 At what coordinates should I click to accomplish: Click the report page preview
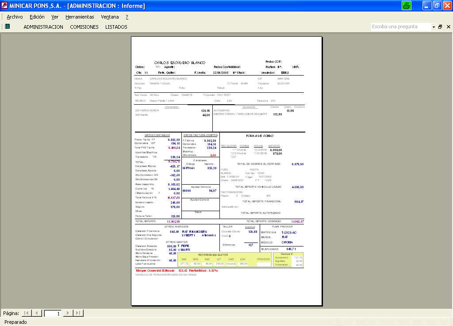click(x=227, y=171)
